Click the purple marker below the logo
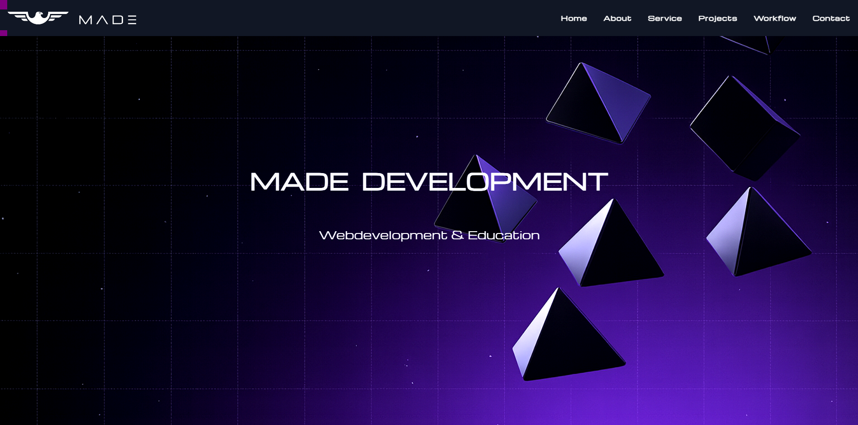 [x=3, y=33]
